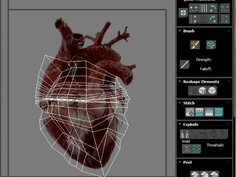This screenshot has width=236, height=177.
Task: Click the third Peel icon with arrow
Action: (x=214, y=174)
